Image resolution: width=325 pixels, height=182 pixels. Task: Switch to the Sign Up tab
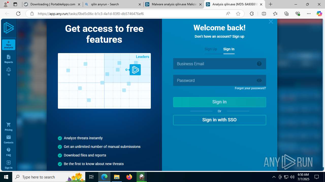coord(211,49)
